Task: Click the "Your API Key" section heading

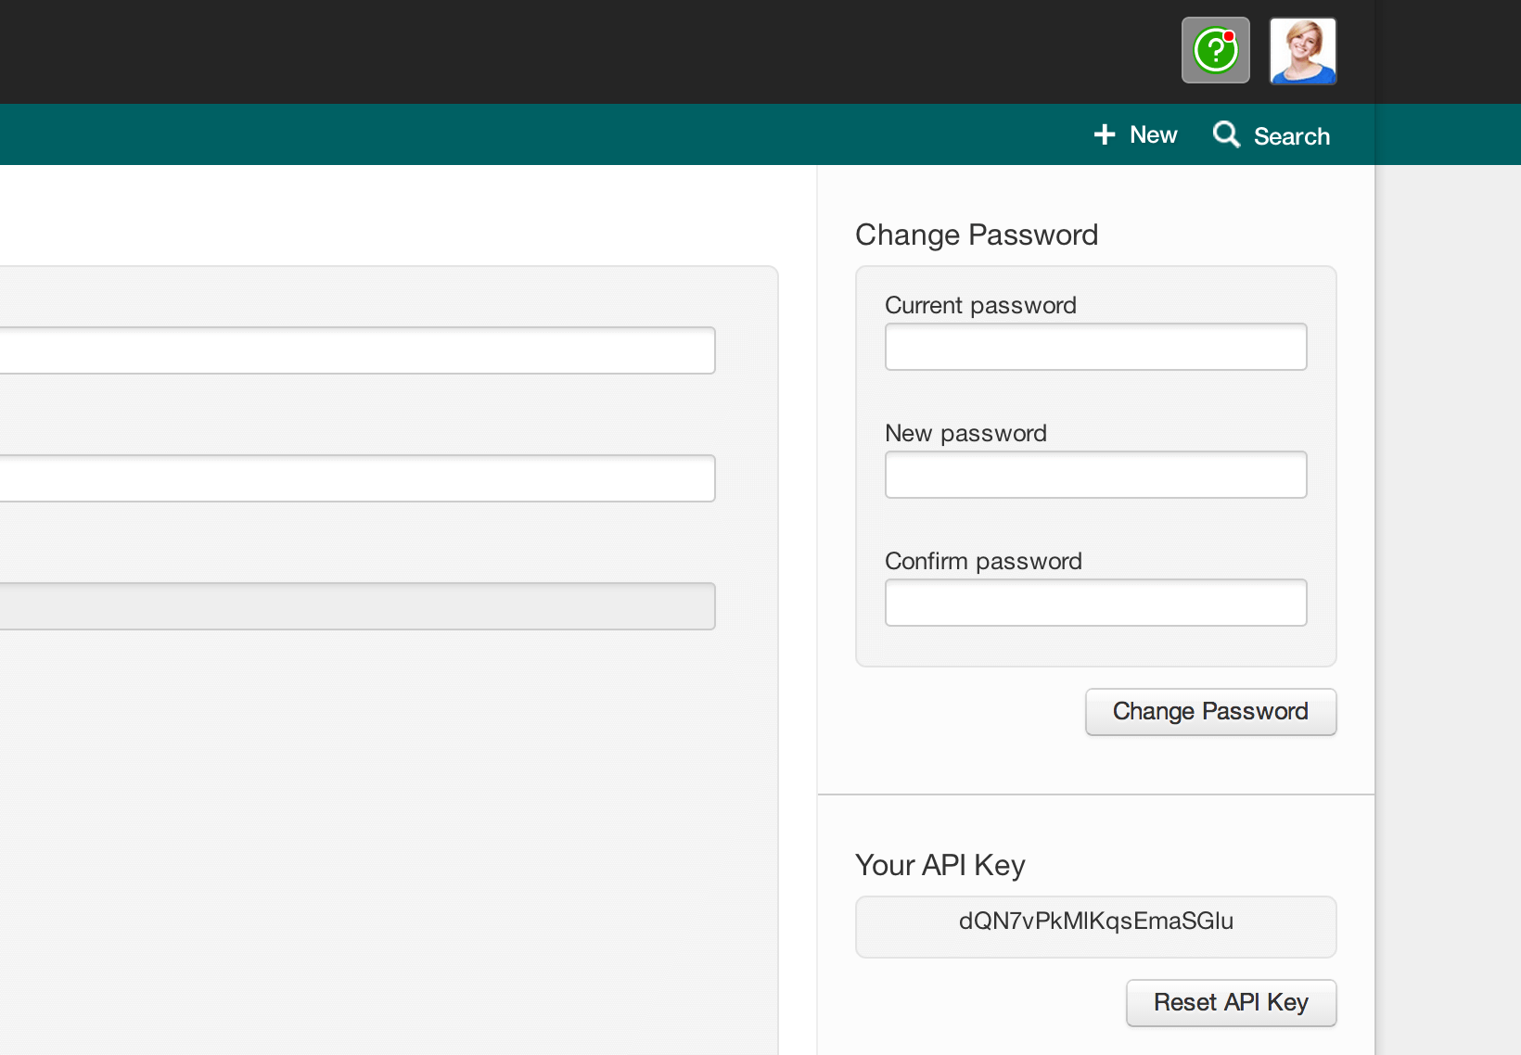Action: tap(939, 865)
